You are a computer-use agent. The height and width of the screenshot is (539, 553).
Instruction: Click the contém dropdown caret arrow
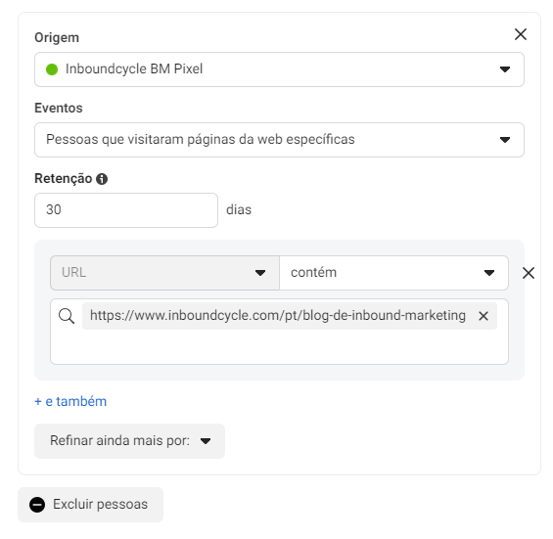pyautogui.click(x=488, y=273)
